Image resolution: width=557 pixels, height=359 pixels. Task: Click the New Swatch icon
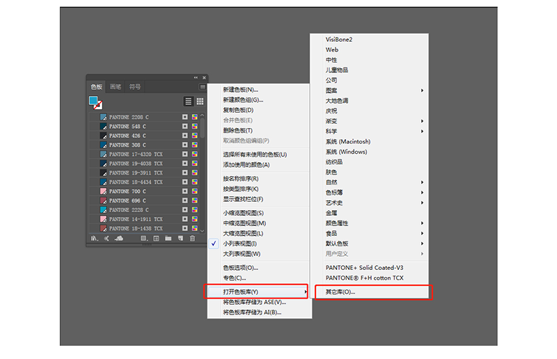180,239
